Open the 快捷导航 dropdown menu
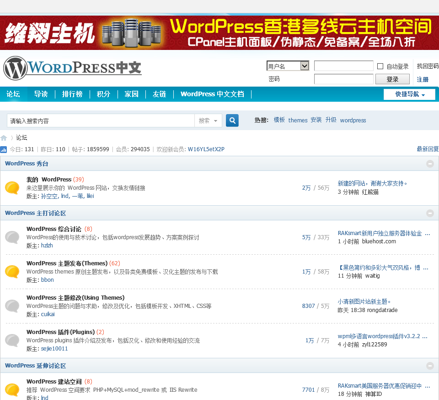This screenshot has height=400, width=439. (x=409, y=94)
